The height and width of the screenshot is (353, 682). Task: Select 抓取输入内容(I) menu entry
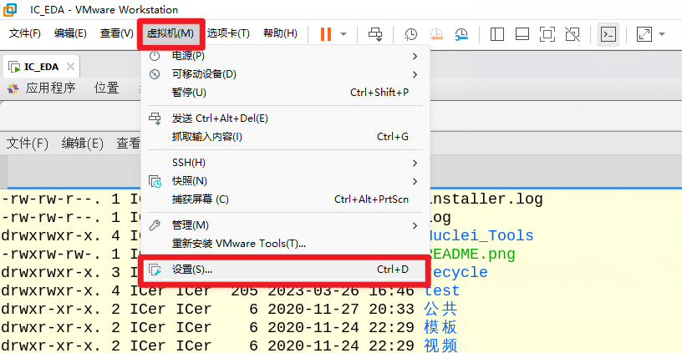[285, 137]
